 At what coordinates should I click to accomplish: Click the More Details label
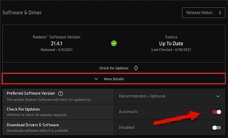(x=114, y=79)
